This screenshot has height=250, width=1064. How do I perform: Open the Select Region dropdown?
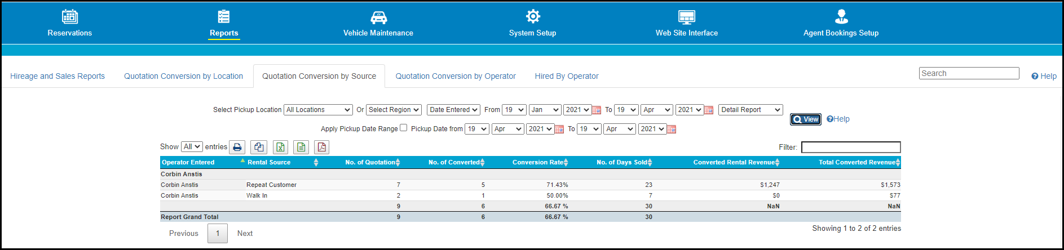point(394,110)
